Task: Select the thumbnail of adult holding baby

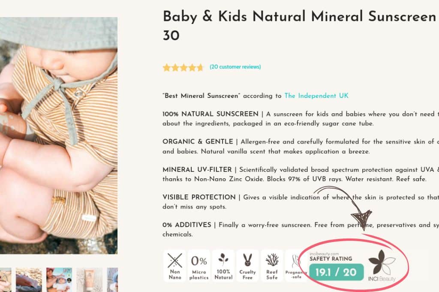Action: pyautogui.click(x=59, y=280)
